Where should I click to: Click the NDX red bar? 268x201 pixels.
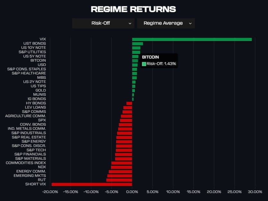pyautogui.click(x=121, y=167)
